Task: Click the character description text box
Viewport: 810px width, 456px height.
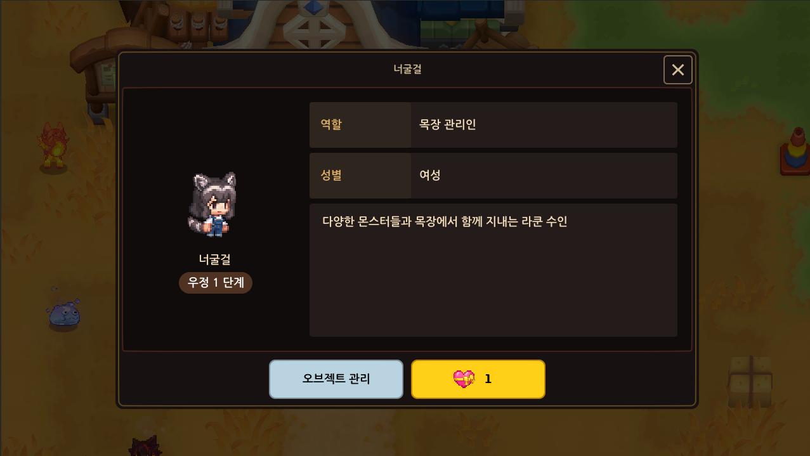Action: tap(493, 270)
